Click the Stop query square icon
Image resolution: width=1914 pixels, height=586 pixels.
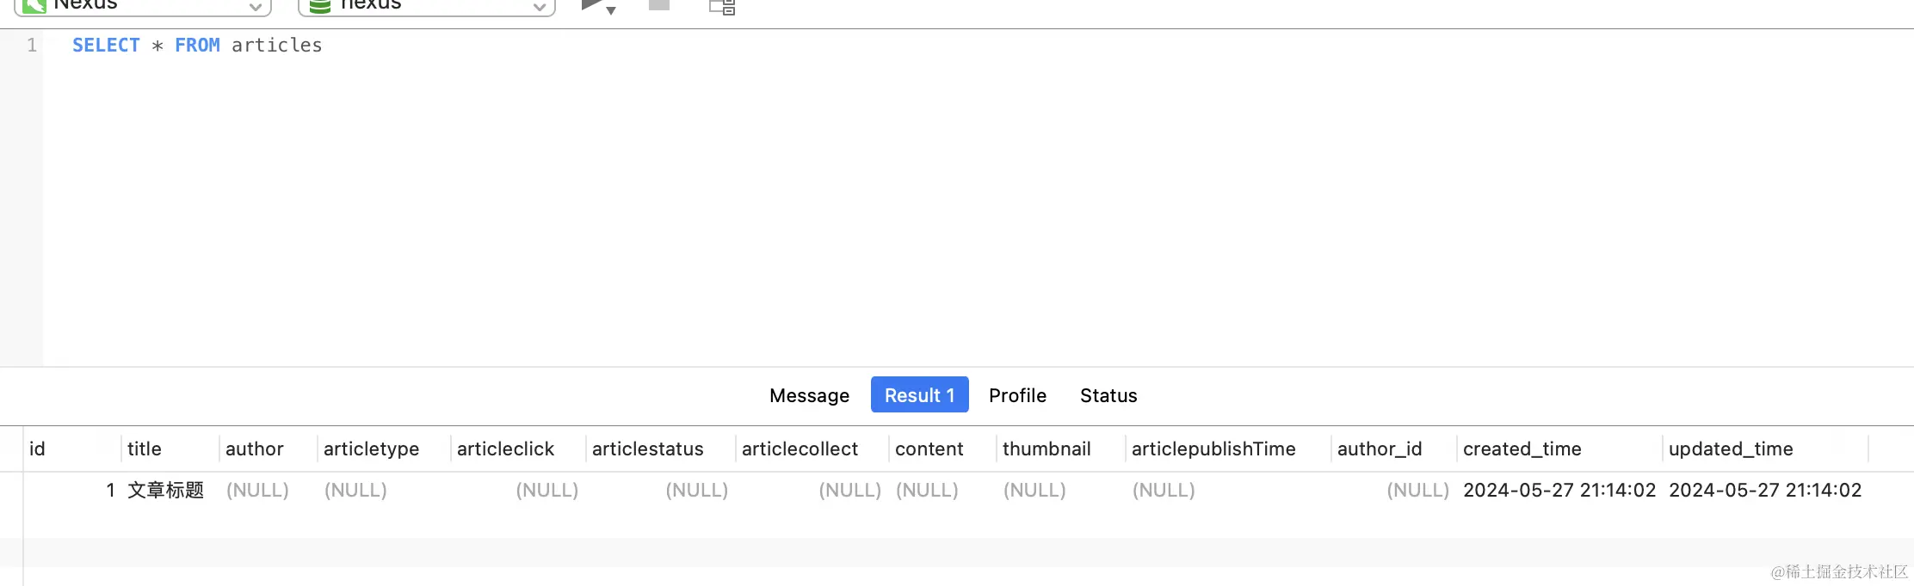coord(659,5)
